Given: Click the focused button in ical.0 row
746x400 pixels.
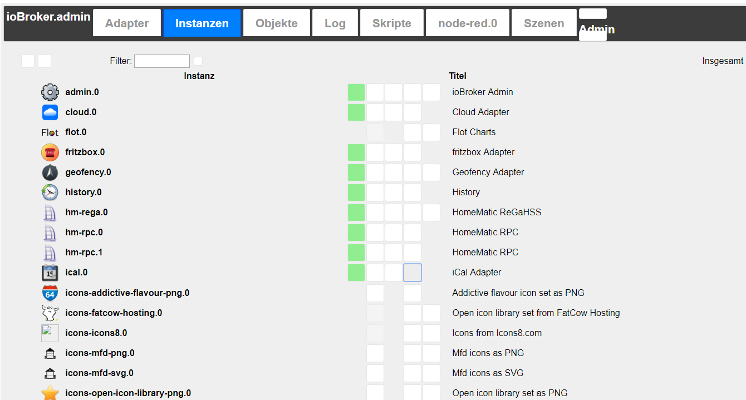Looking at the screenshot, I should point(413,273).
